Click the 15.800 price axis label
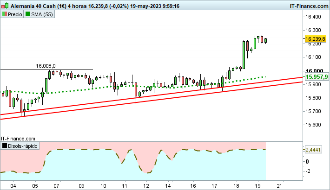Image resolution: width=330 pixels, height=190 pixels. [313, 98]
